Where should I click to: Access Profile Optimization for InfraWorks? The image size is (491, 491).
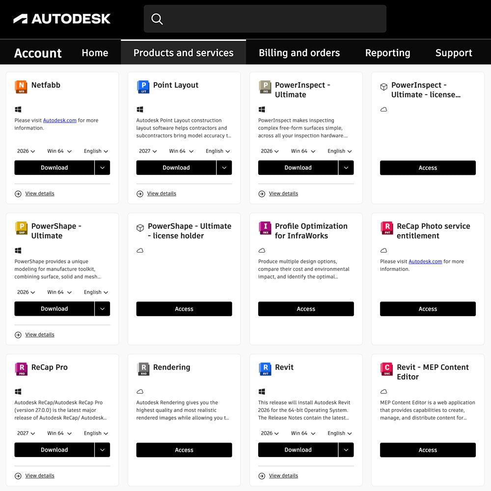pos(306,309)
